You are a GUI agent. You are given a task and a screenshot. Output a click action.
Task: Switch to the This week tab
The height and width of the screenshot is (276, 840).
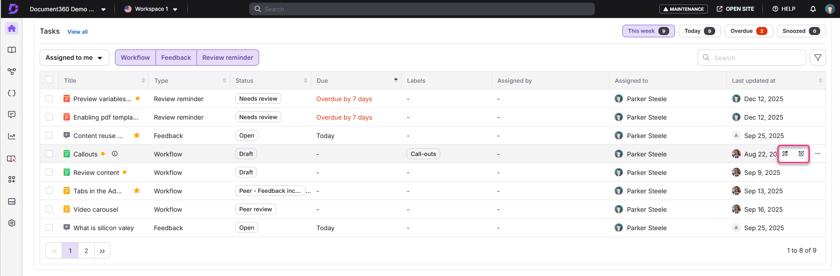pos(648,31)
